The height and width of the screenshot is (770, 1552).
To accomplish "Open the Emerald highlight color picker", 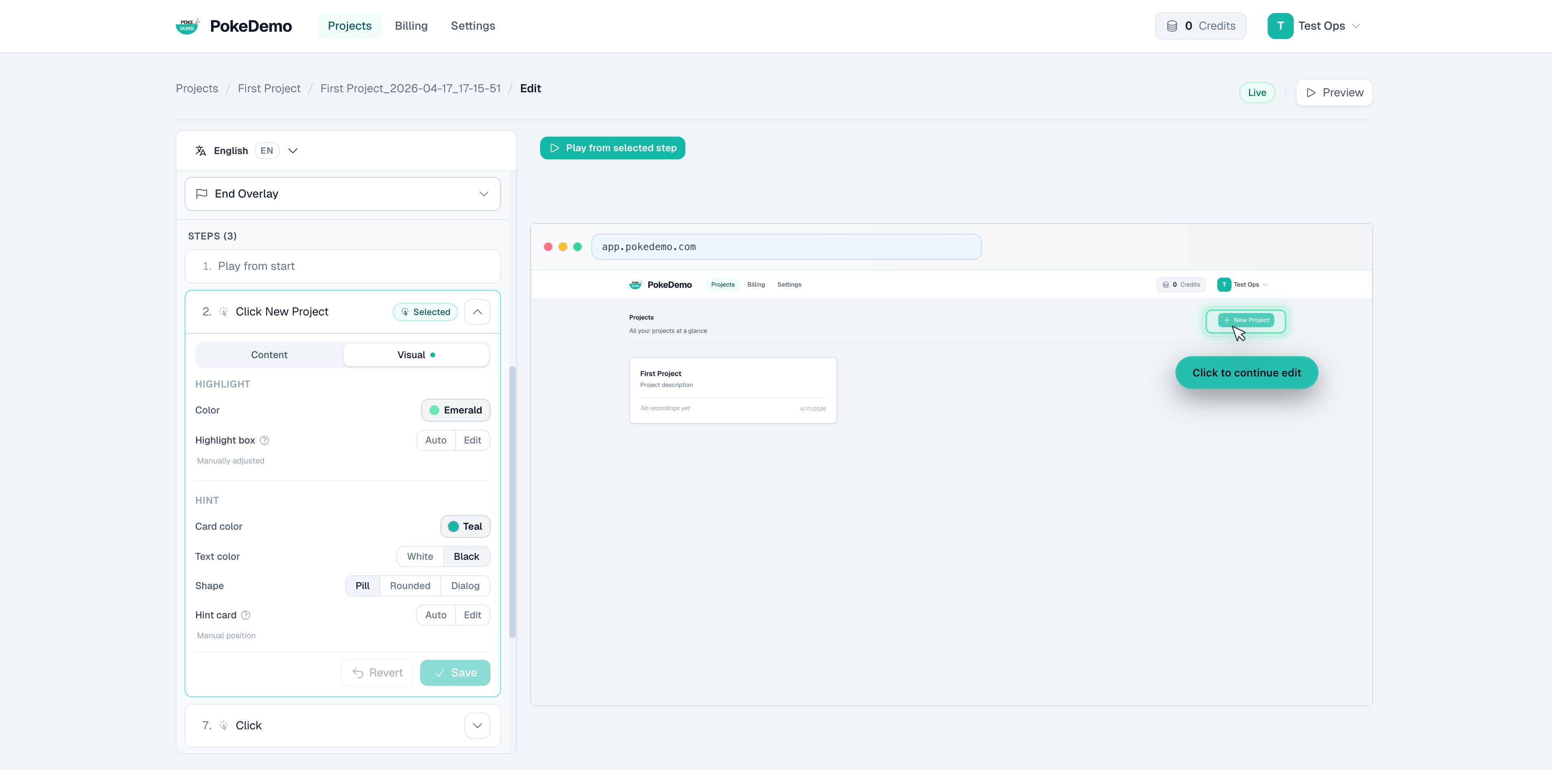I will click(456, 410).
